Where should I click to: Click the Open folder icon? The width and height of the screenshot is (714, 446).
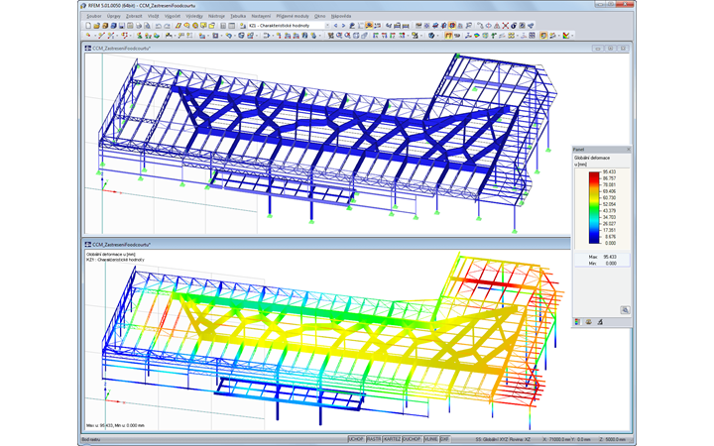point(96,26)
